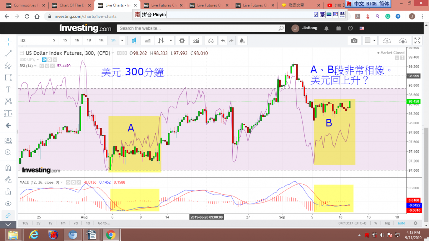Open the portfolio briefcase icon
Image resolution: width=429 pixels, height=241 pixels.
click(338, 28)
